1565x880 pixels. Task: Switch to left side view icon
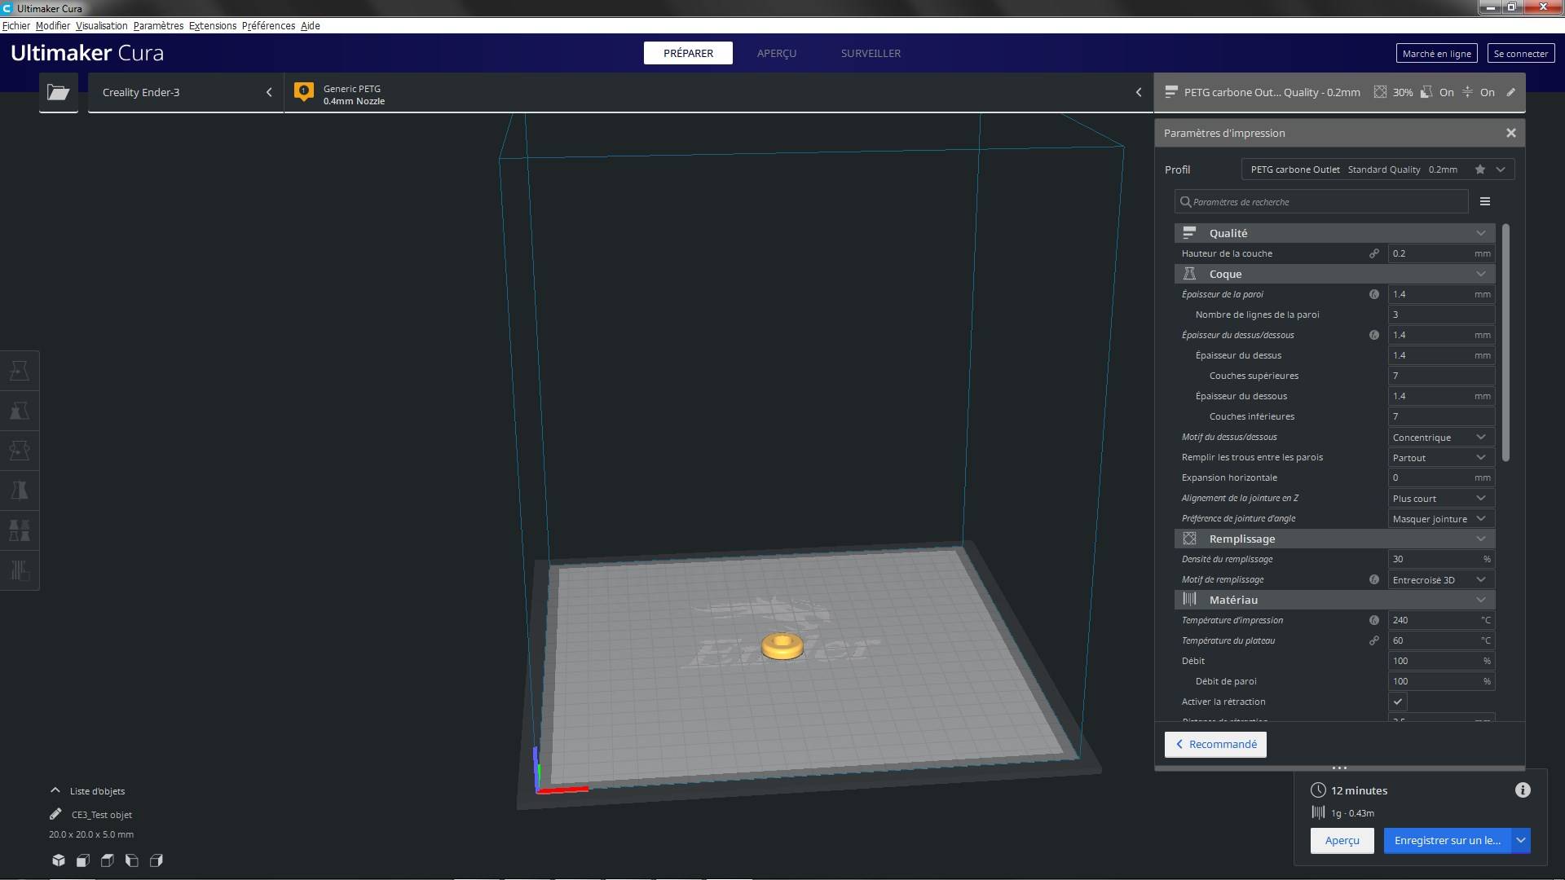pos(132,860)
